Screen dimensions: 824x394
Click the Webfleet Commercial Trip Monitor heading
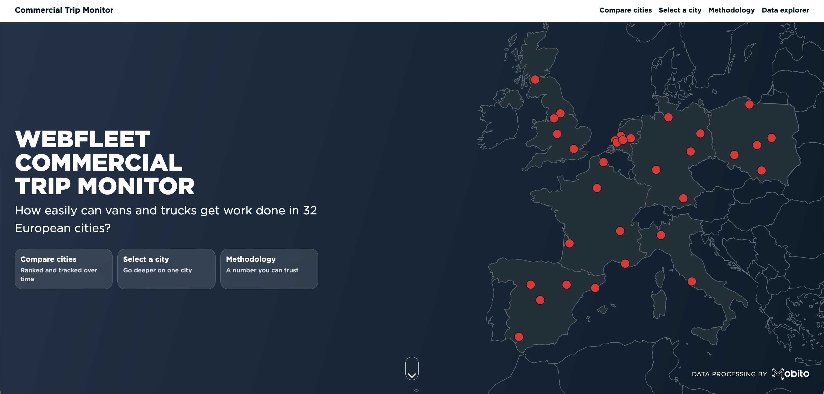tap(105, 162)
